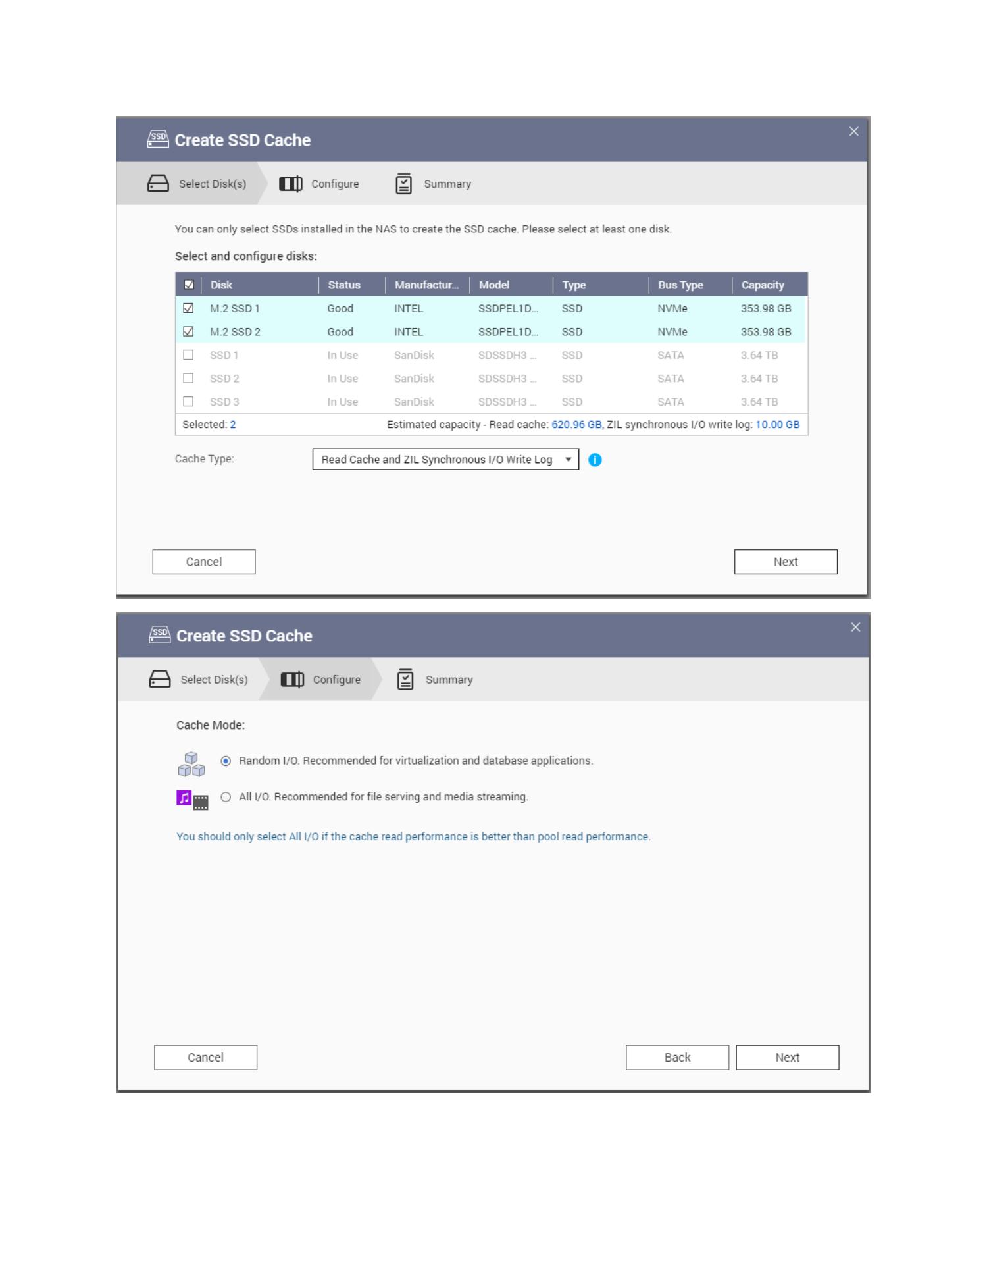Click the Summary clipboard icon in the bottom dialog
This screenshot has height=1279, width=987.
(405, 679)
